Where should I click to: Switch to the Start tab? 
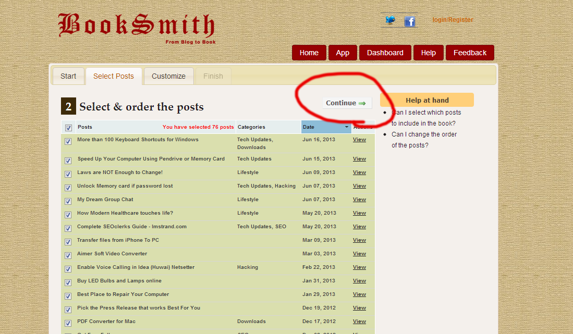[x=68, y=76]
